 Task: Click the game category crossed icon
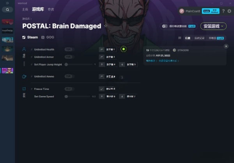[24, 89]
